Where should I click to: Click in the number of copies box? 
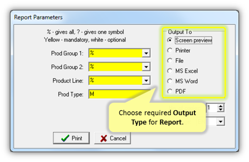pos(212,108)
